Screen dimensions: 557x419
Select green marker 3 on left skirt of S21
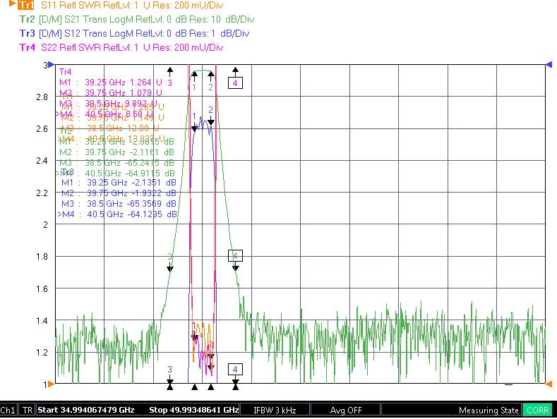point(170,257)
